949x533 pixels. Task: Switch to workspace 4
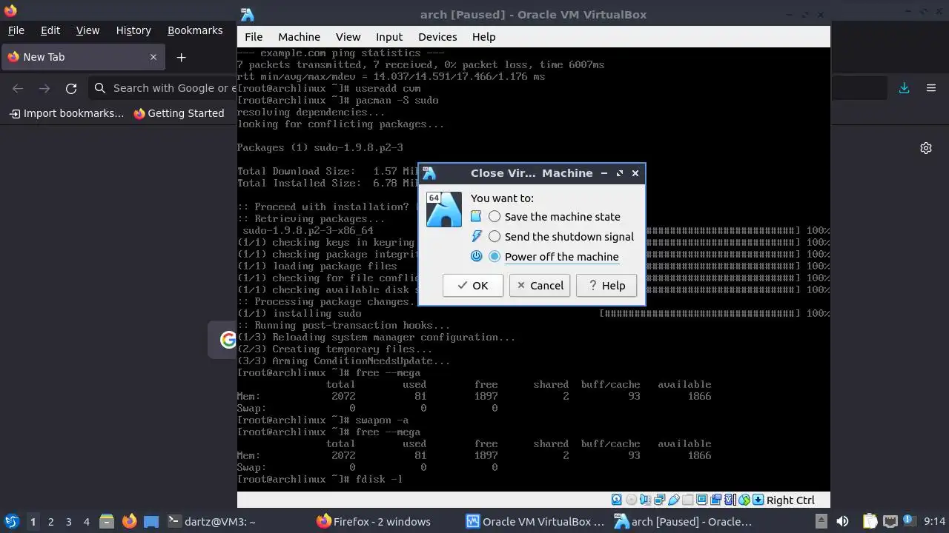(86, 522)
